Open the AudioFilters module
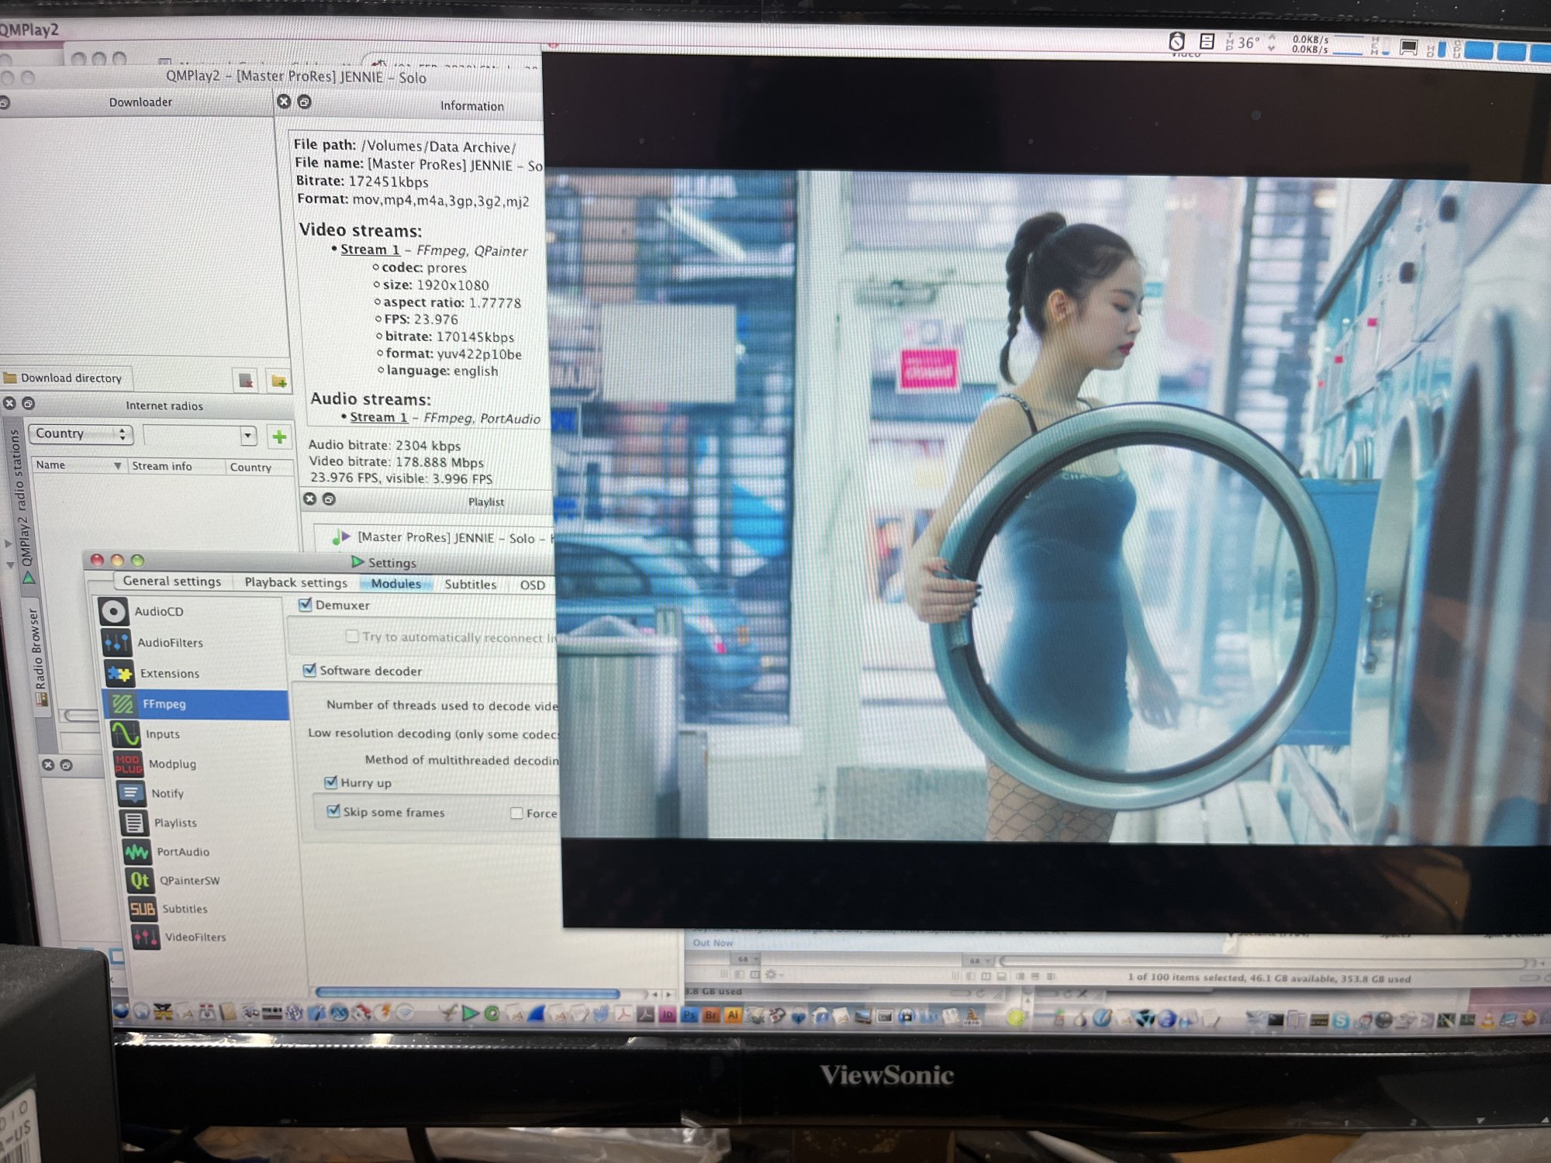This screenshot has width=1551, height=1163. 170,643
